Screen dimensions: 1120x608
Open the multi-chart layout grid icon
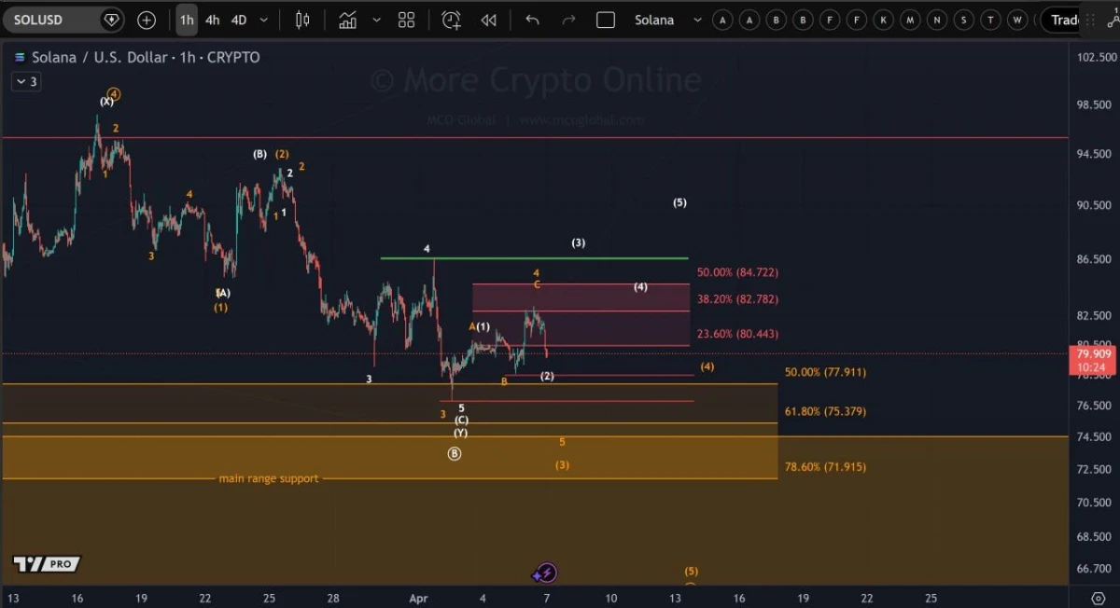point(405,20)
